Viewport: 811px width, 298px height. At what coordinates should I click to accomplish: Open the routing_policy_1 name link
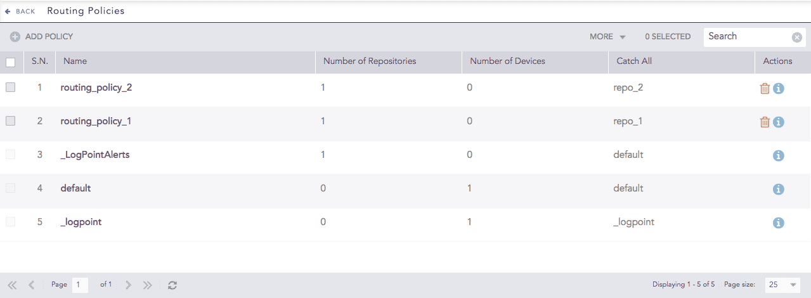pos(96,121)
